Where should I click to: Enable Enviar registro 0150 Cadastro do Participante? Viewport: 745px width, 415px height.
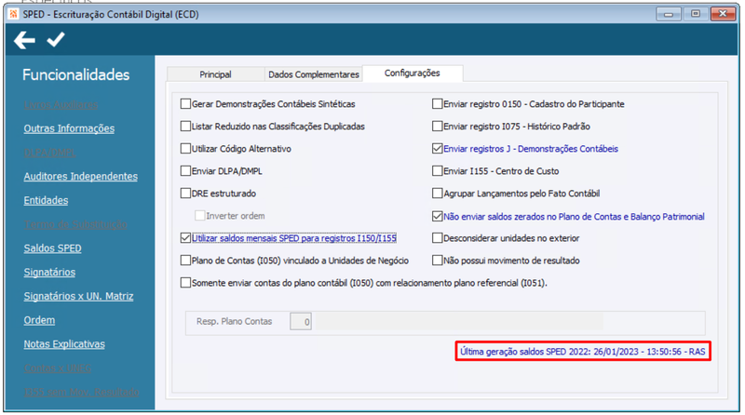(437, 104)
